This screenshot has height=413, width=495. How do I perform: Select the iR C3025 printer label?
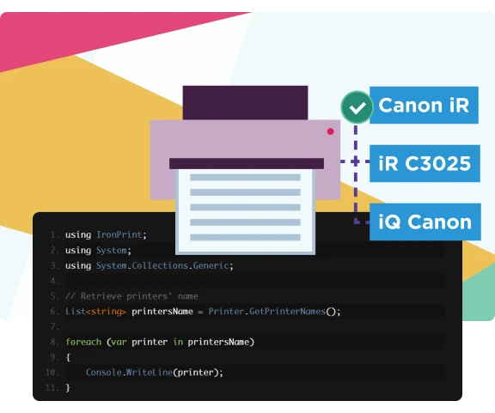point(425,163)
